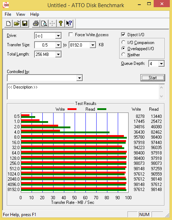The width and height of the screenshot is (172, 220).
Task: Click the Read value 96559
Action: click(x=156, y=174)
